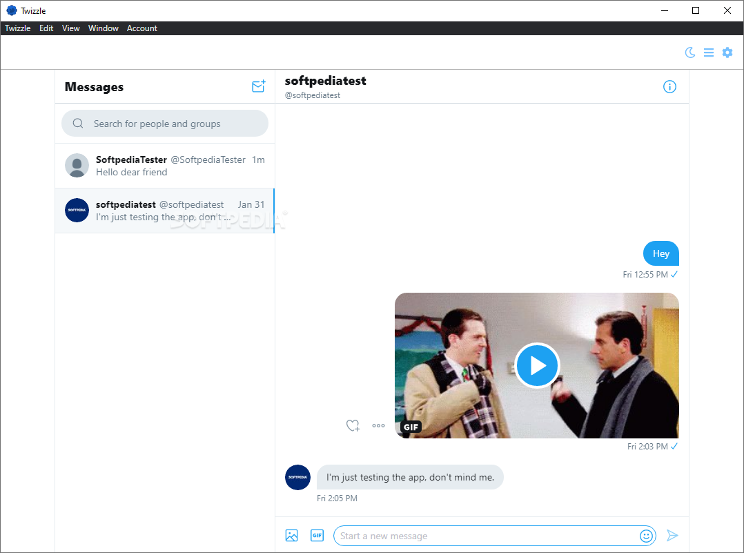
Task: Open the SoftpediaTester conversation
Action: click(x=165, y=166)
